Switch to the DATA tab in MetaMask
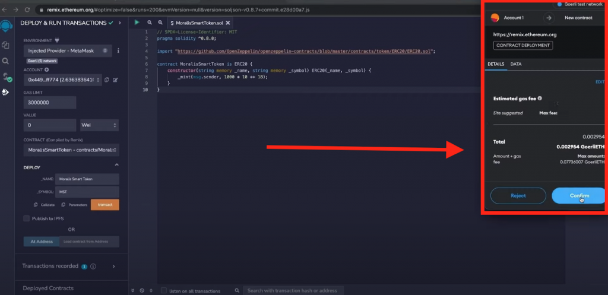This screenshot has width=608, height=295. [516, 64]
